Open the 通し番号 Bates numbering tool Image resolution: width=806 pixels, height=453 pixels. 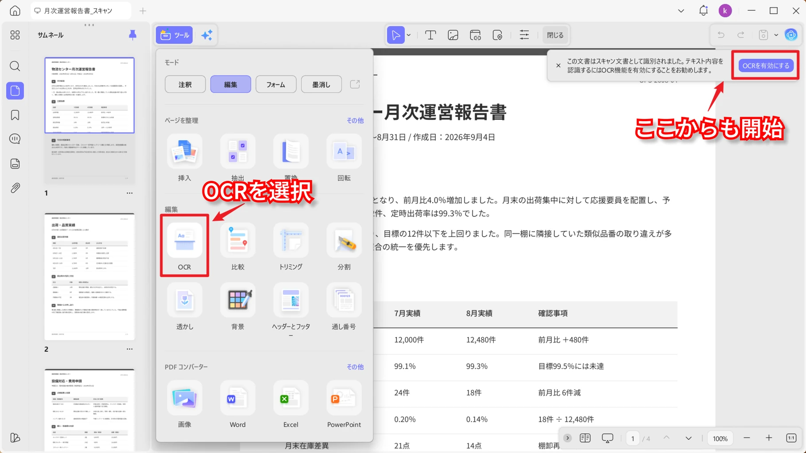click(x=344, y=306)
